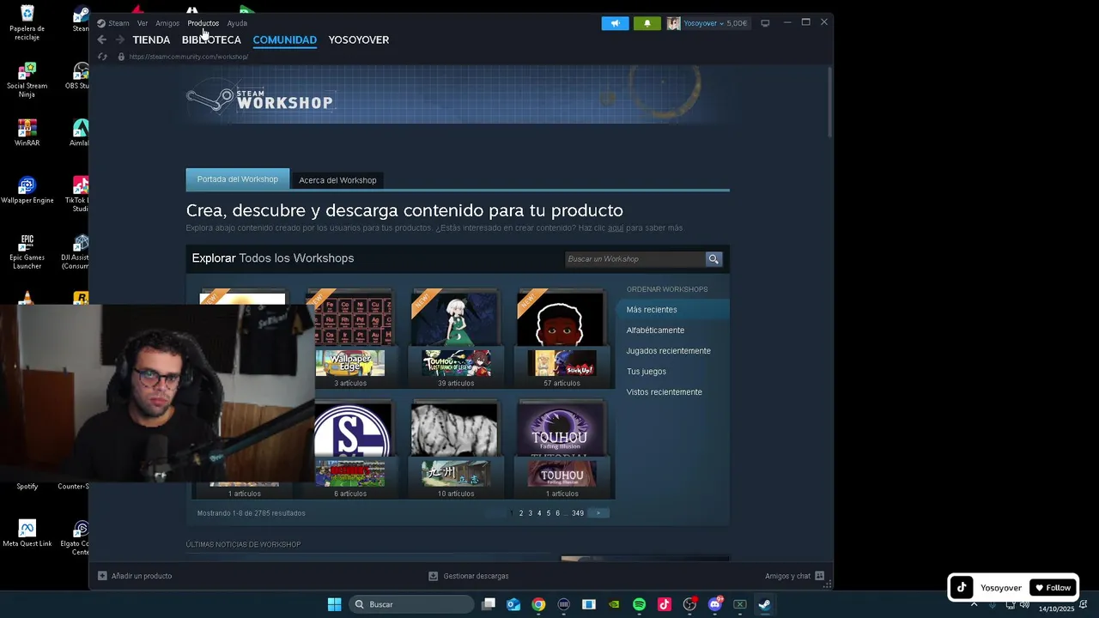Click into the Buscar un Workshop field
The width and height of the screenshot is (1099, 618).
click(635, 258)
